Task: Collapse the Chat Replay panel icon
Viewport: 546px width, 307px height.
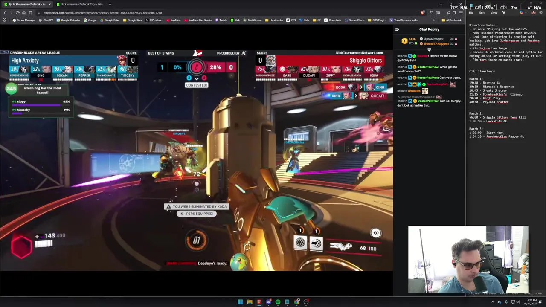Action: (397, 29)
